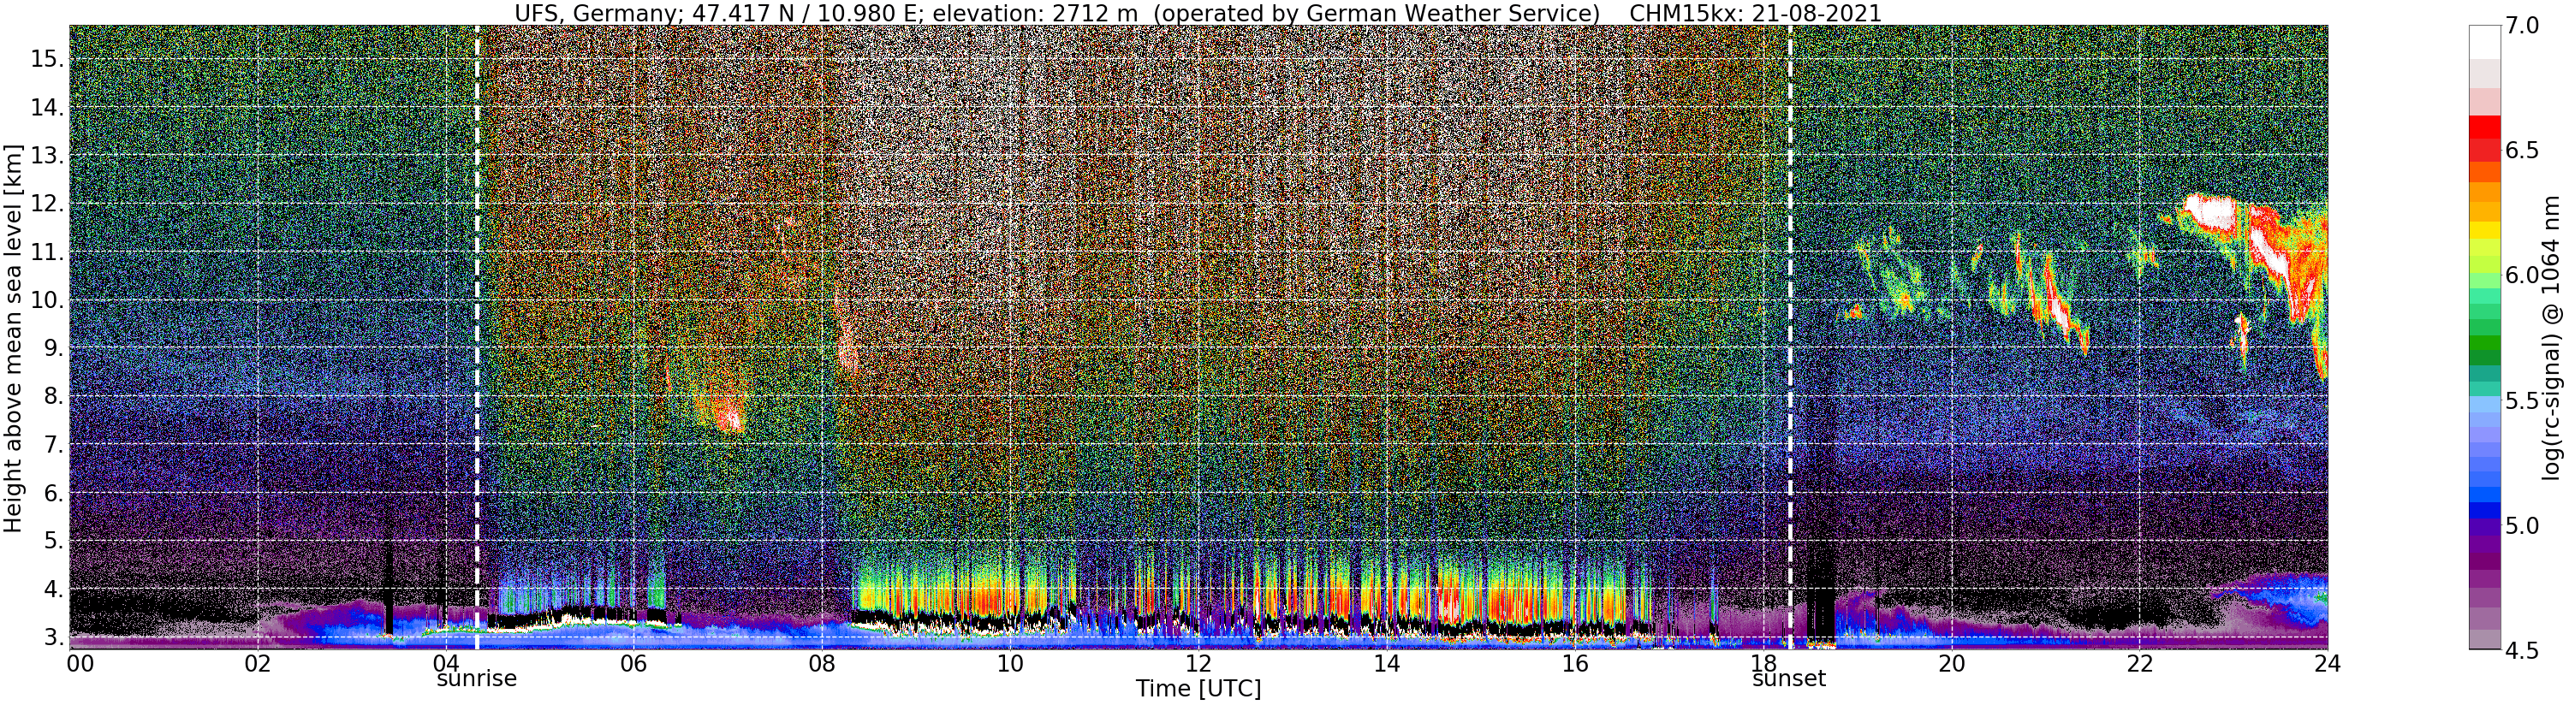Click the colorbar value '4.5'
The image size is (2569, 705).
pyautogui.click(x=2521, y=650)
